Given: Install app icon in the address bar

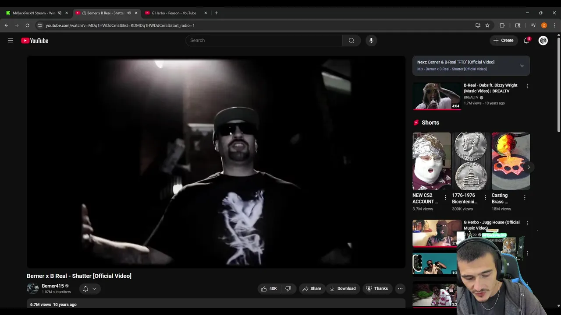Looking at the screenshot, I should click(x=478, y=25).
